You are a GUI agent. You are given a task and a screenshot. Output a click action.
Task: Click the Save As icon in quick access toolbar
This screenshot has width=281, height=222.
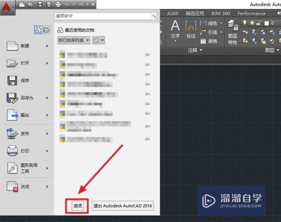tap(49, 4)
